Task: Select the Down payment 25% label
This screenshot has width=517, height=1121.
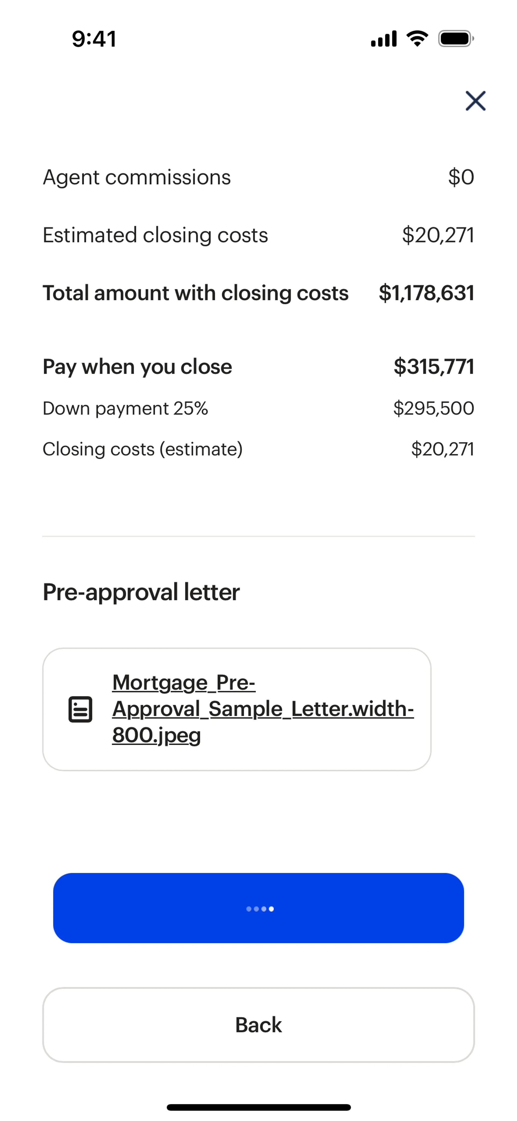Action: click(125, 408)
